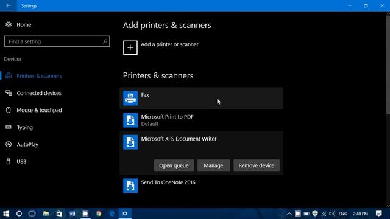Open queue for XPS Document Writer
Viewport: 390px width, 219px height.
(174, 165)
